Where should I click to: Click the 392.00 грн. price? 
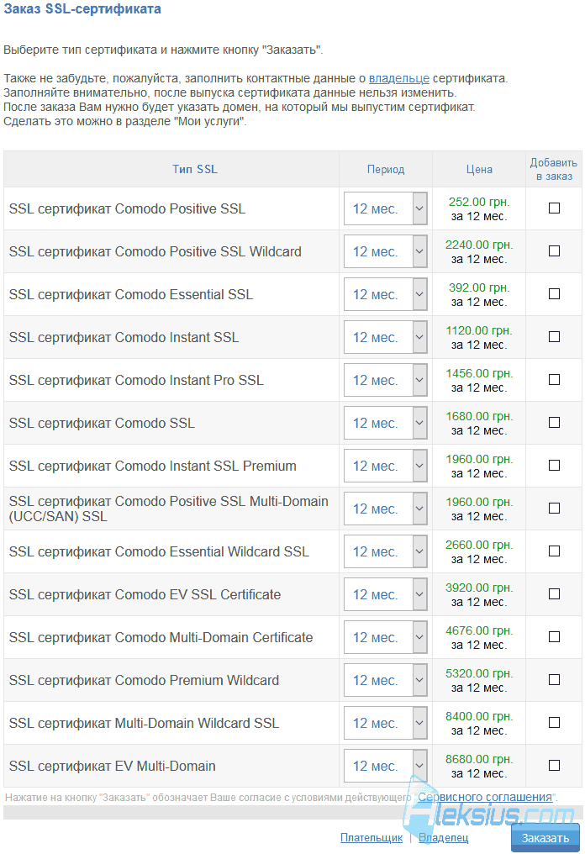coord(479,287)
